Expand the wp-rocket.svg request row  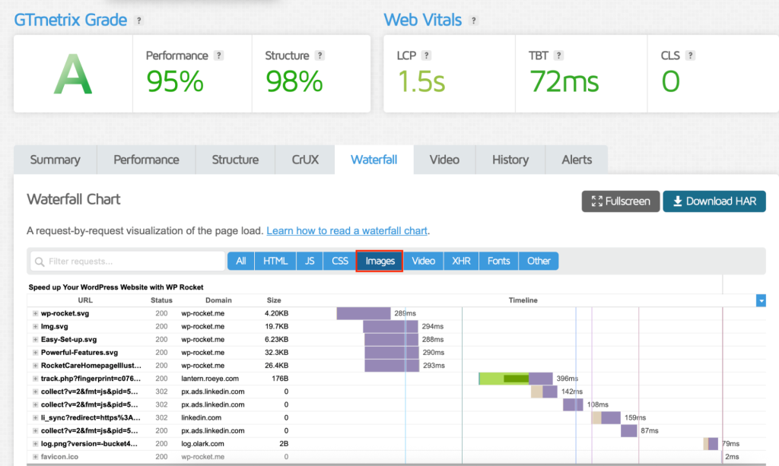[35, 314]
